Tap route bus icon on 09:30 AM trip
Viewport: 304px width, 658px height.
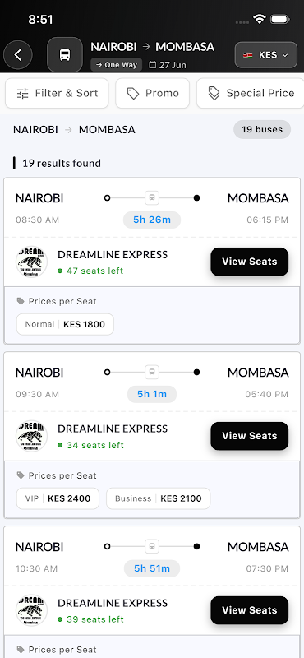(152, 373)
